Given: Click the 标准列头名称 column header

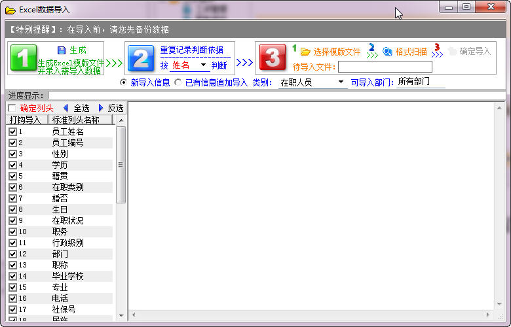Looking at the screenshot, I should [80, 120].
